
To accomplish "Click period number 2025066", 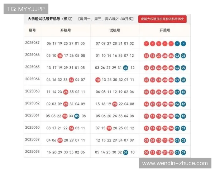I will [x=32, y=55].
